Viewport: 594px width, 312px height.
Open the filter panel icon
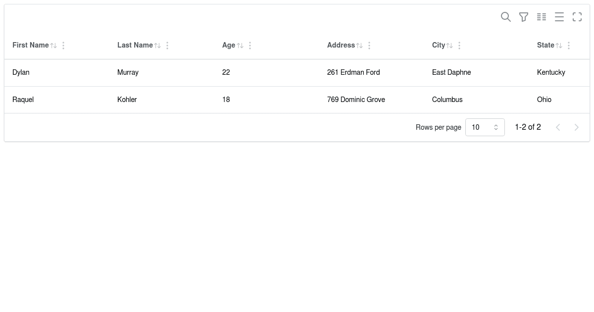tap(524, 17)
